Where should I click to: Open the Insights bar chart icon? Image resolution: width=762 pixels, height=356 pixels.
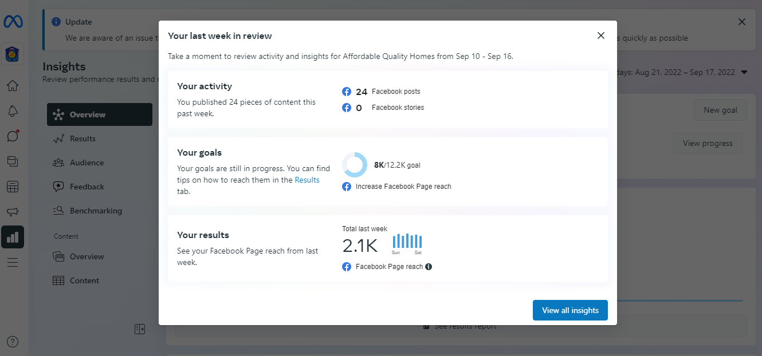(12, 237)
